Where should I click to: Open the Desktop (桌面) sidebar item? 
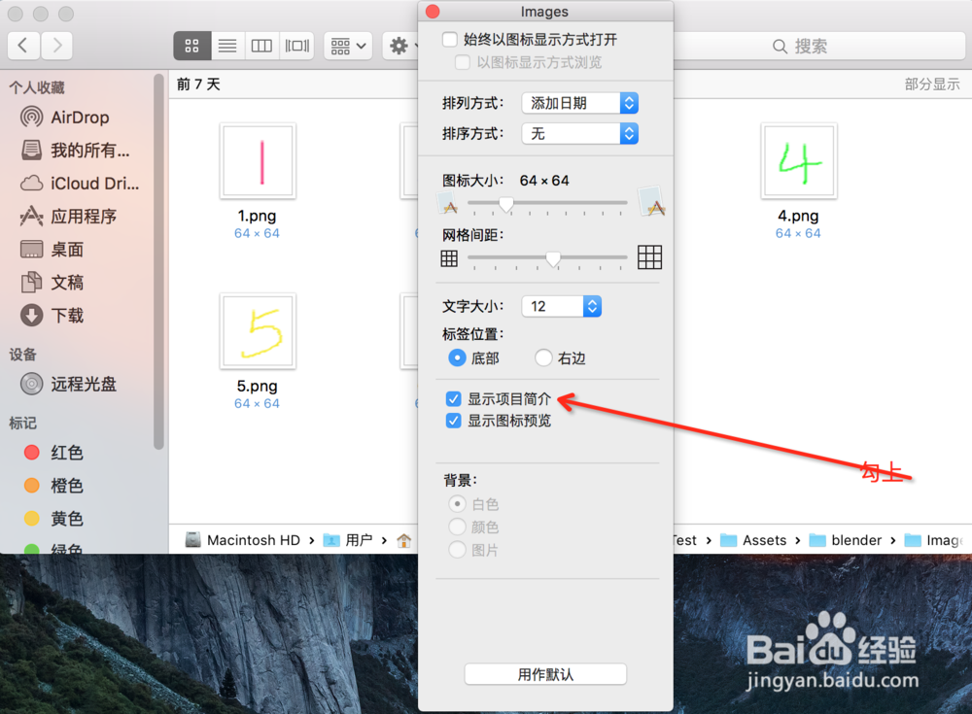pyautogui.click(x=52, y=249)
